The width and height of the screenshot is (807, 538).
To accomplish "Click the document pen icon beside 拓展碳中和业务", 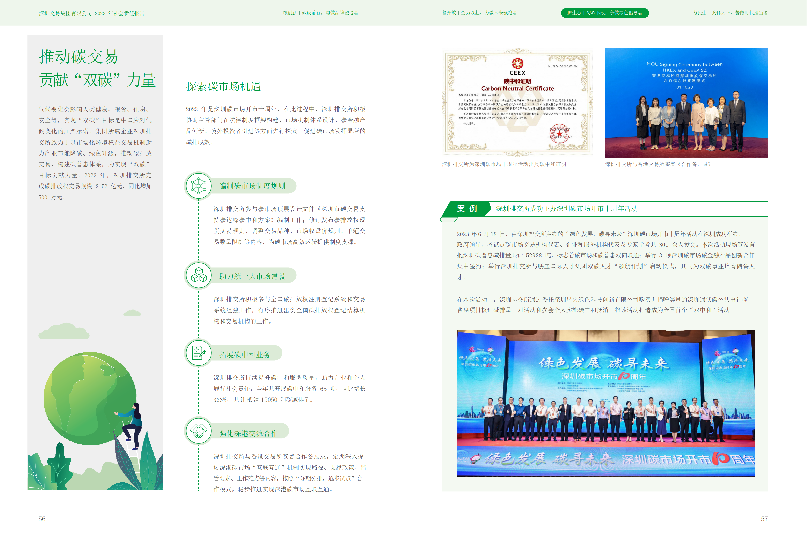I will click(199, 353).
